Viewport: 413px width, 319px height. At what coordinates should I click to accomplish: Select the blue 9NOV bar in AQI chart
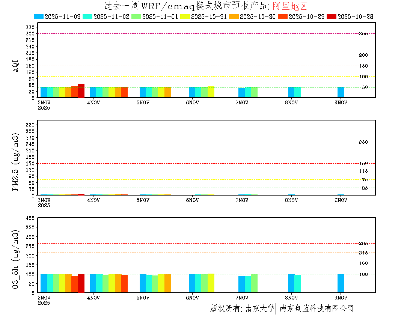[x=341, y=92]
